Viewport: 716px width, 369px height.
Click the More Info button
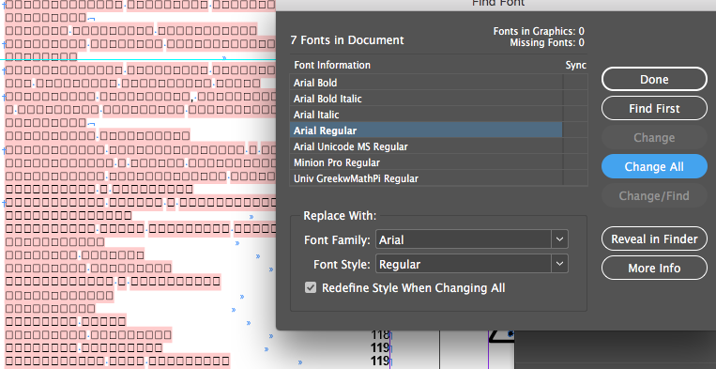654,269
